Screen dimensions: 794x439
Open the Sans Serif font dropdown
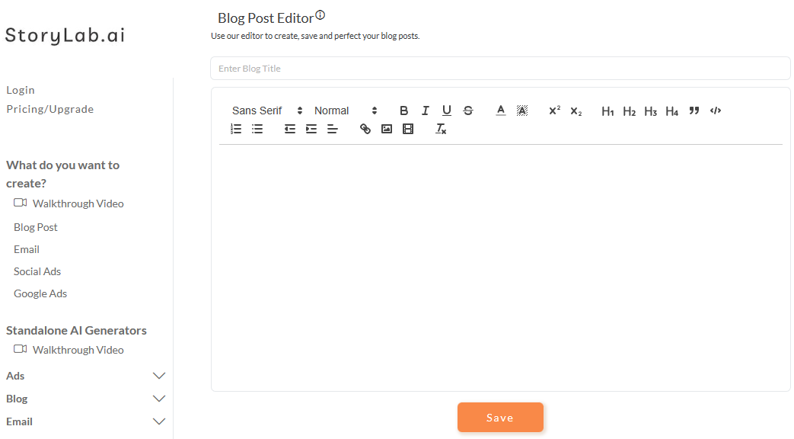pyautogui.click(x=267, y=111)
